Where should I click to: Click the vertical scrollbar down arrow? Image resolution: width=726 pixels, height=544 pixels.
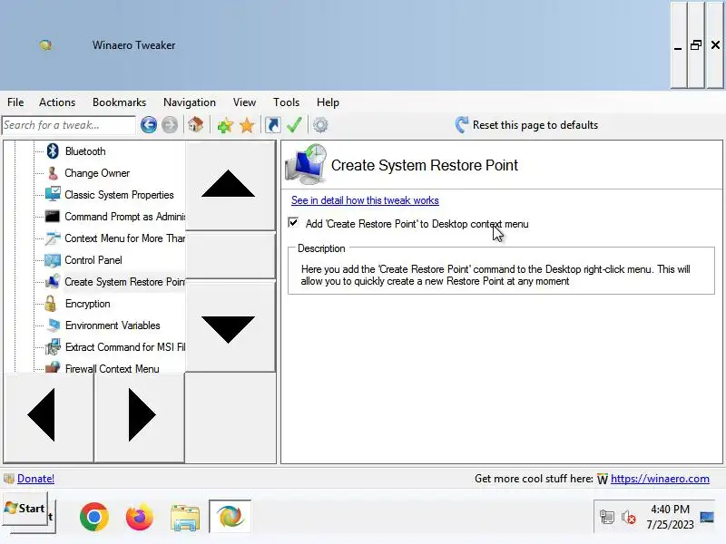[230, 327]
